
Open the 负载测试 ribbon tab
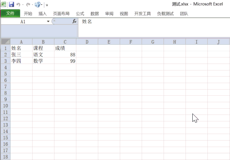pyautogui.click(x=165, y=14)
